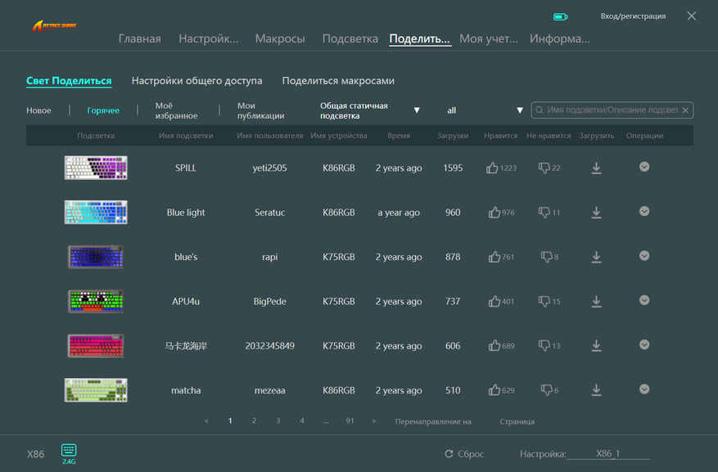Download the matcha lighting preset
The width and height of the screenshot is (718, 472).
(596, 390)
